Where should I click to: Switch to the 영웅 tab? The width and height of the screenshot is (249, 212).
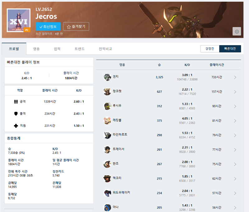[36, 49]
